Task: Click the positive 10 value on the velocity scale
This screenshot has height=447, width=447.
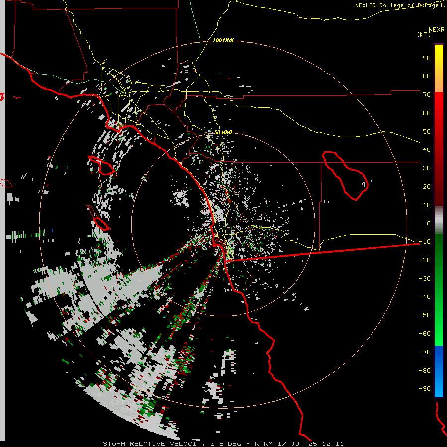Action: pyautogui.click(x=427, y=205)
